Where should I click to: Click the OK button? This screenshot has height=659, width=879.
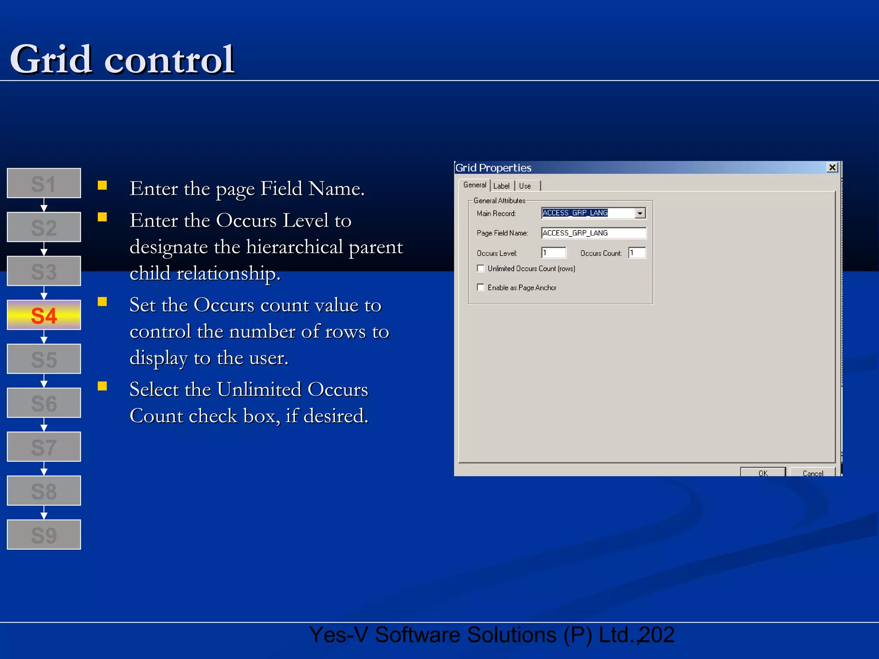[763, 472]
